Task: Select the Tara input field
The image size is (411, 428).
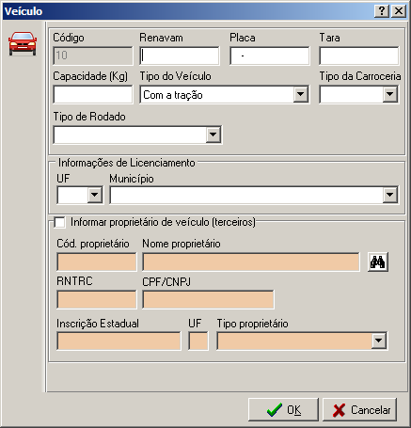Action: click(x=359, y=55)
